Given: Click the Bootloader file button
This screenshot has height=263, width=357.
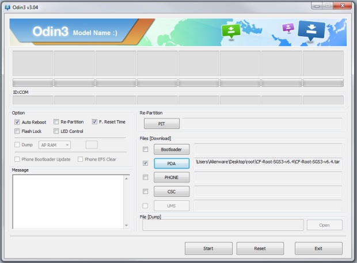Looking at the screenshot, I should pos(172,150).
